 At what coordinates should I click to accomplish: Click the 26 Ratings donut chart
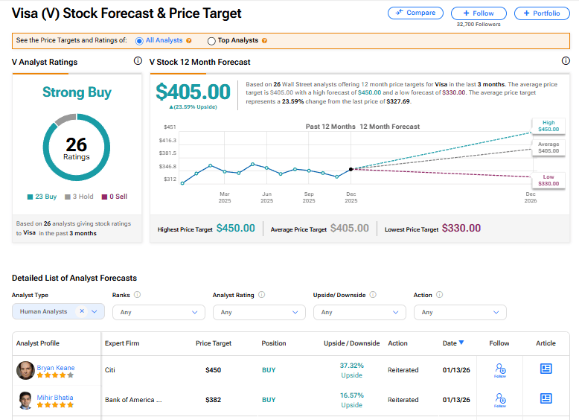77,147
